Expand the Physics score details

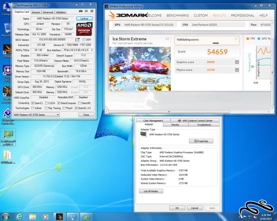237,70
